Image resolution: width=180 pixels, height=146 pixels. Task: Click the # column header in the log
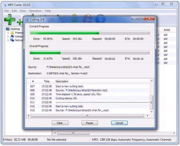[33, 81]
